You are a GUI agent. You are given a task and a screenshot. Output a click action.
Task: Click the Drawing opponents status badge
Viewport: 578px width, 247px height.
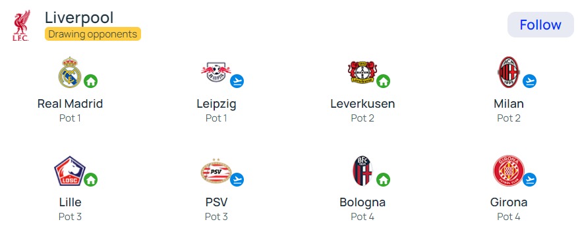93,34
